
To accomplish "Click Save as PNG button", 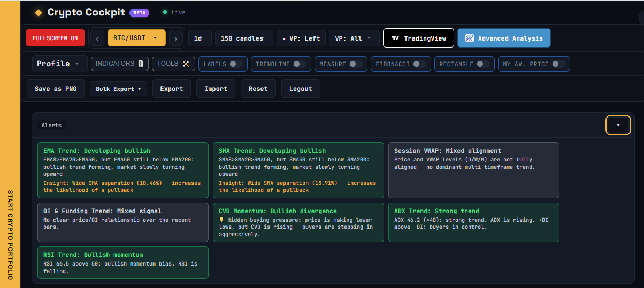I will coord(56,89).
